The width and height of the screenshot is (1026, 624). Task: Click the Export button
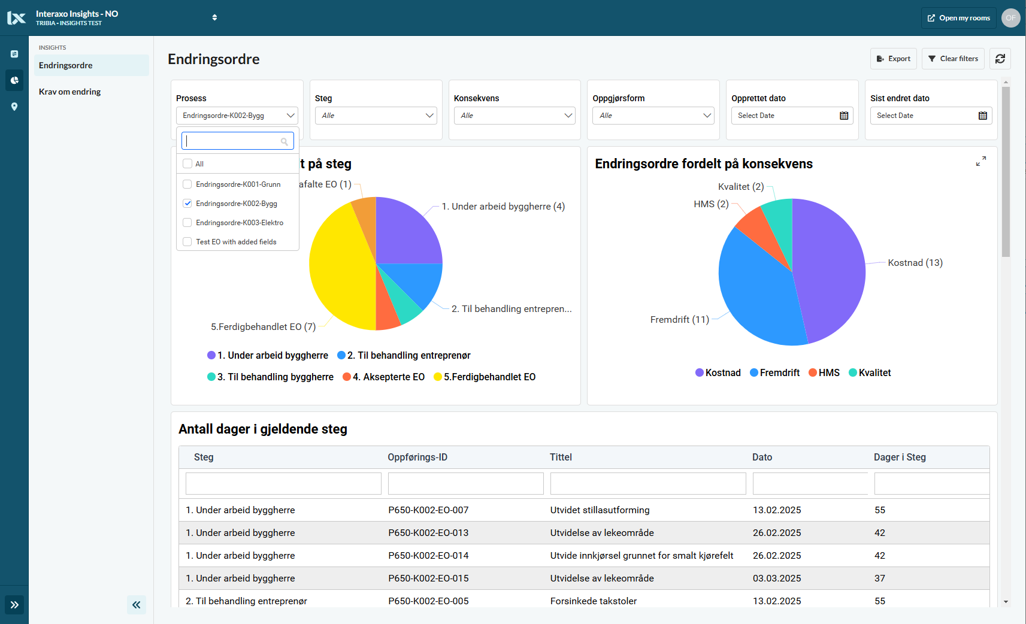click(x=893, y=59)
